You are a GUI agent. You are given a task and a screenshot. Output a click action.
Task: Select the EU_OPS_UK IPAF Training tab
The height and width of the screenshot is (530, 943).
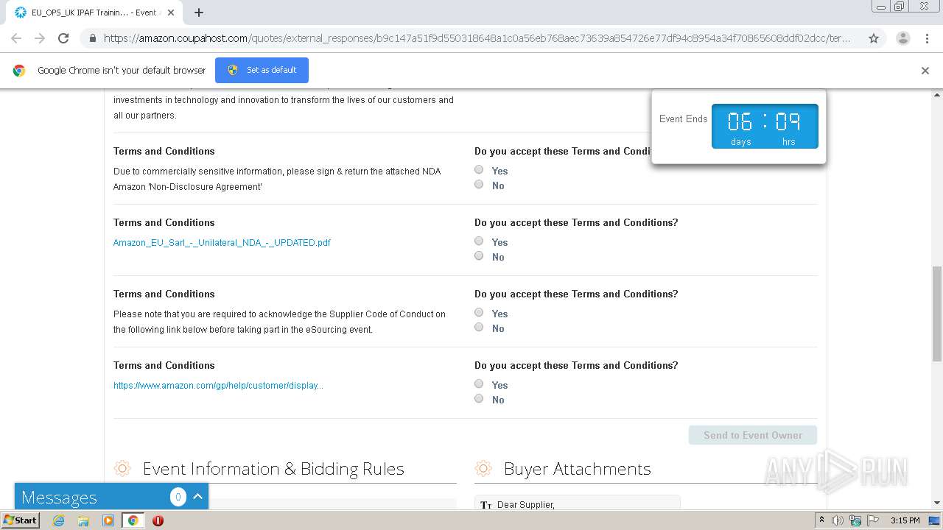(96, 13)
